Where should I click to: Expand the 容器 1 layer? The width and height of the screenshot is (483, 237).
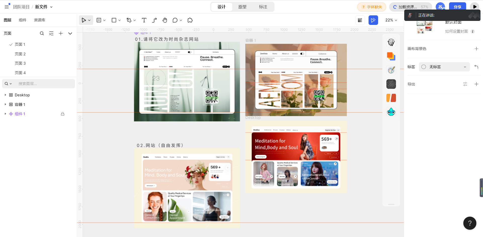click(5, 104)
